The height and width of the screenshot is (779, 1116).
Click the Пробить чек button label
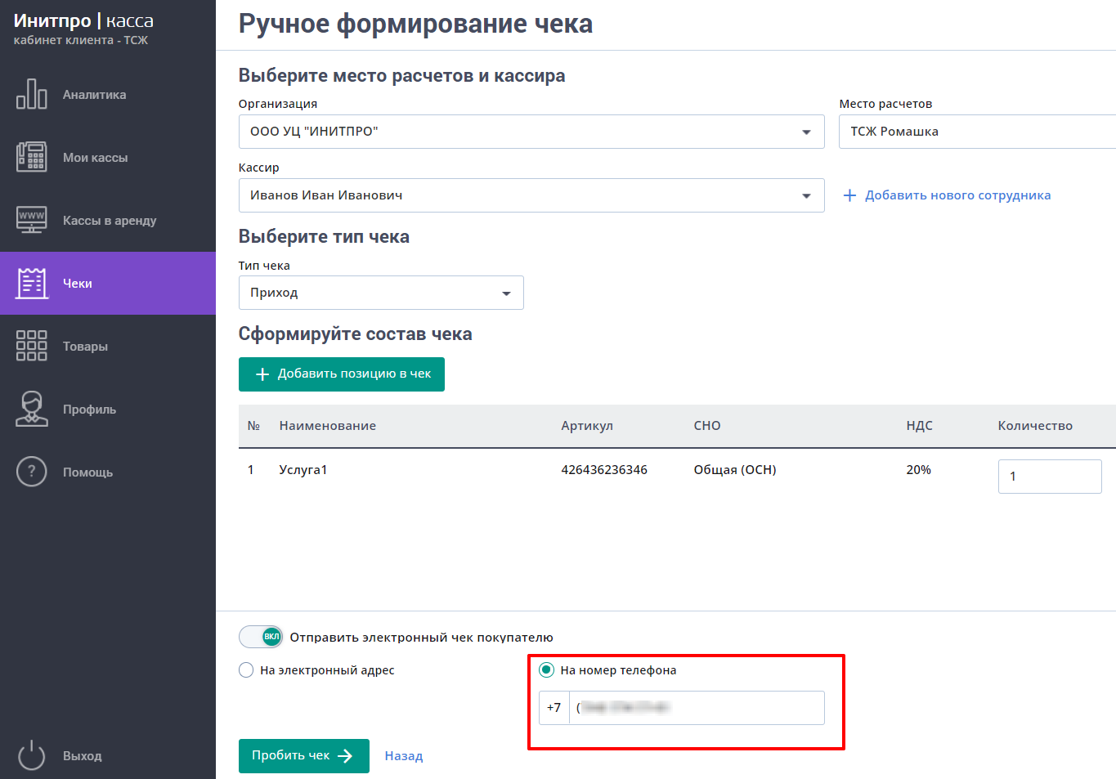[291, 755]
